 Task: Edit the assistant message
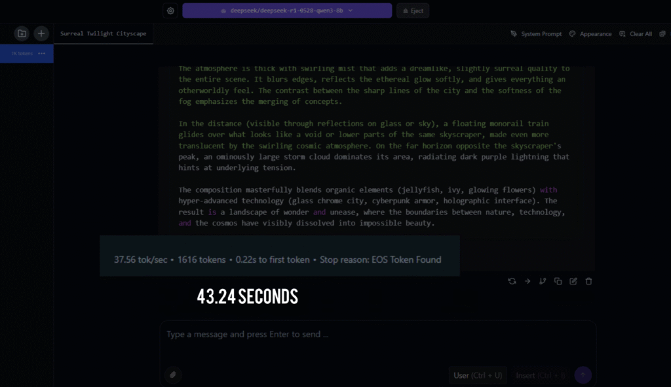[x=573, y=281]
